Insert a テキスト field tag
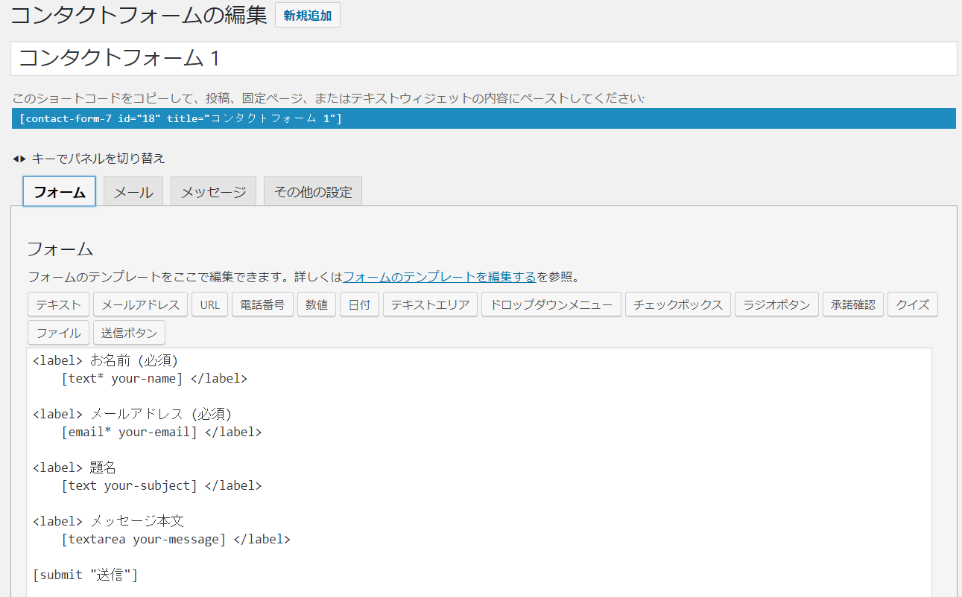The width and height of the screenshot is (962, 597). click(x=59, y=304)
